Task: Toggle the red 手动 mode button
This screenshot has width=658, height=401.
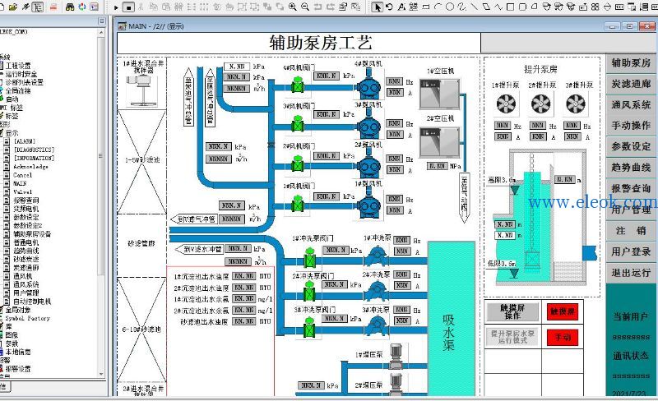Action: [563, 337]
